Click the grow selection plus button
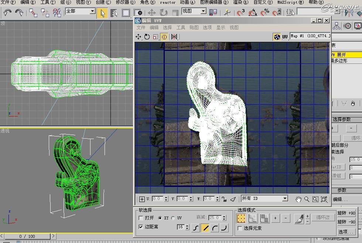Screen dimensions: 362x243 pos(275,218)
